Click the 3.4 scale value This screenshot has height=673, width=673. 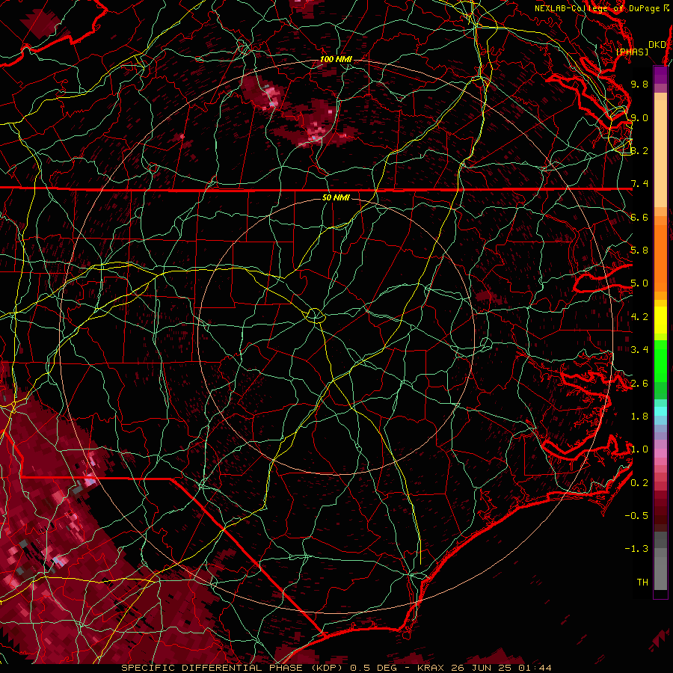639,350
